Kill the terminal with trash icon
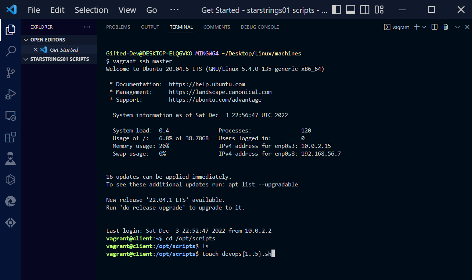The width and height of the screenshot is (472, 280). pyautogui.click(x=446, y=27)
